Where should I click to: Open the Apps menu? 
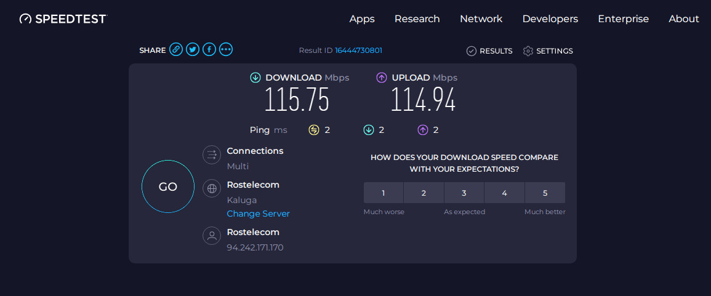tap(362, 19)
